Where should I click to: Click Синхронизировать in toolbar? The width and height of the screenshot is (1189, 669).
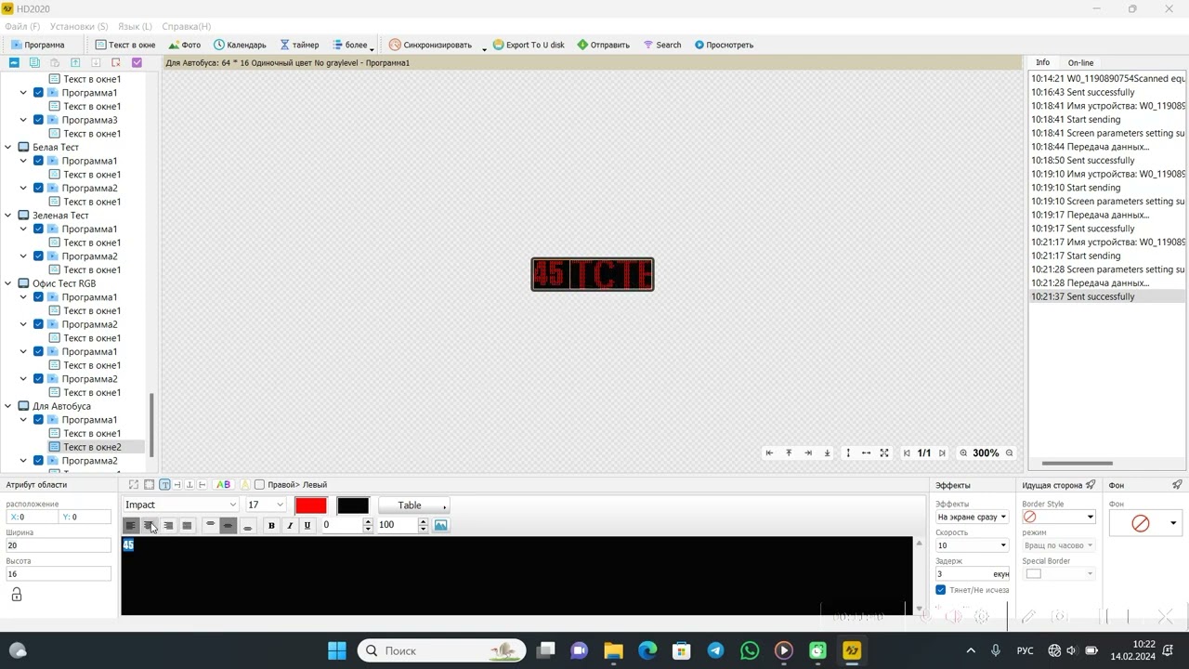point(431,45)
